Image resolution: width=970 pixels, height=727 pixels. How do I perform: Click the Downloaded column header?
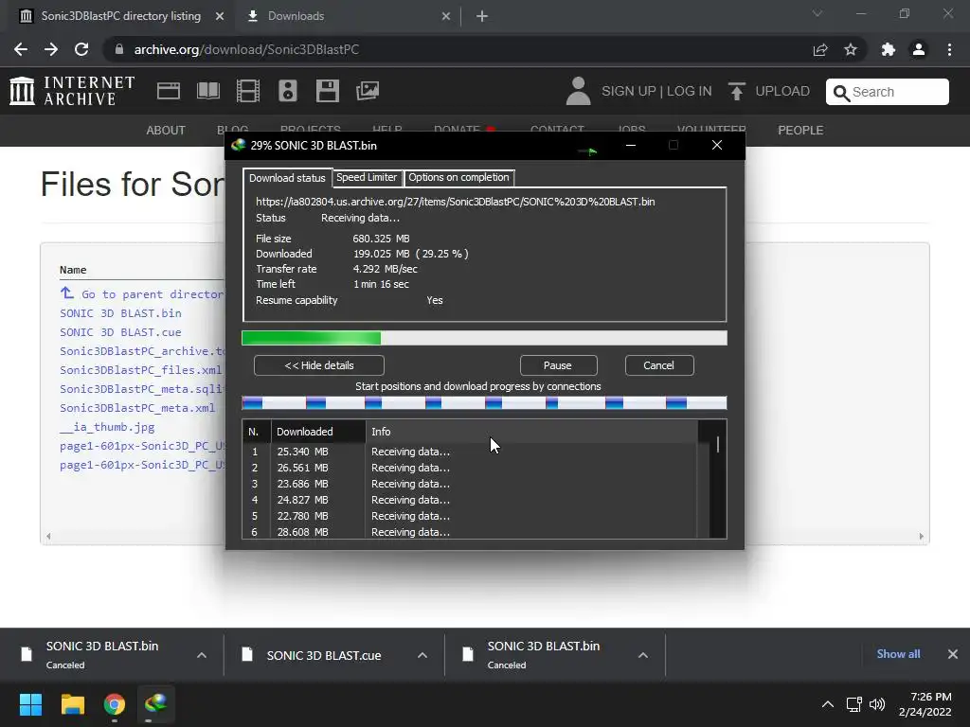(x=318, y=432)
